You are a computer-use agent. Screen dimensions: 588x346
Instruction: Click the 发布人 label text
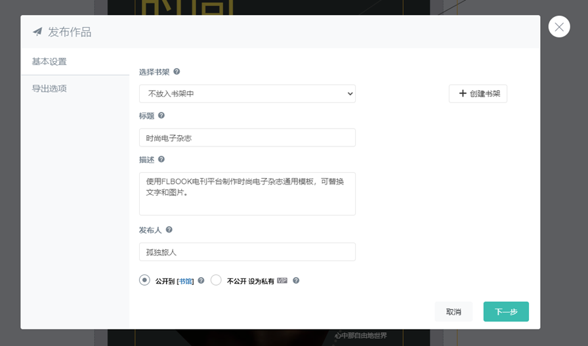point(150,230)
